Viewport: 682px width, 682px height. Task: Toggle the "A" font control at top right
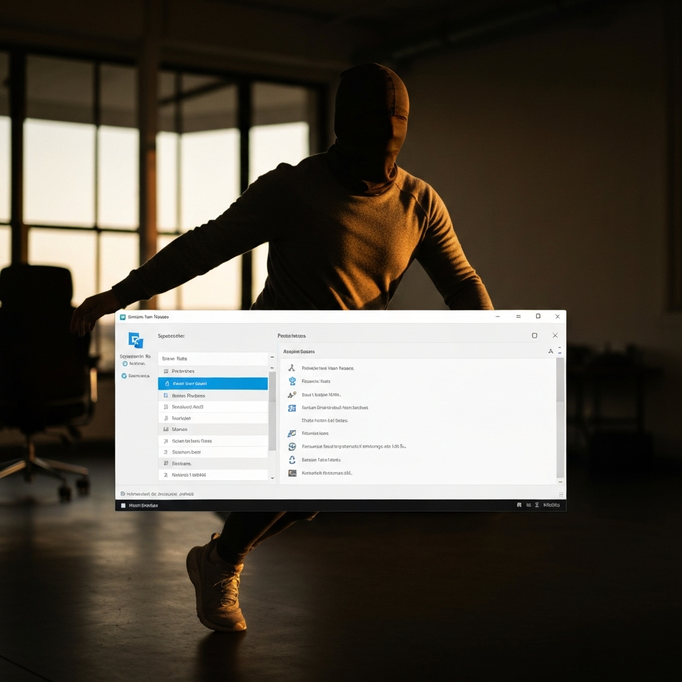551,351
